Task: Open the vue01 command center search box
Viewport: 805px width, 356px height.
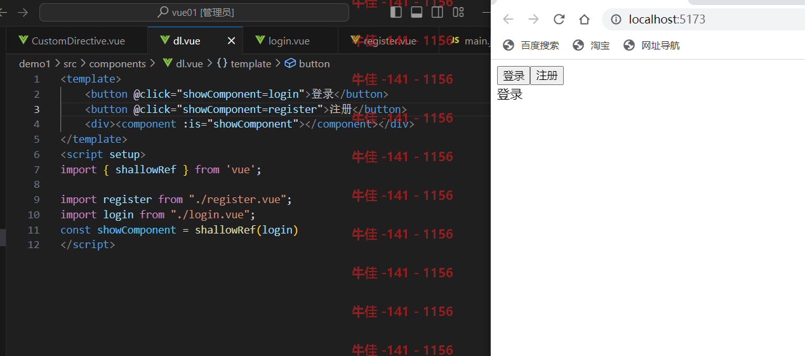Action: [194, 12]
